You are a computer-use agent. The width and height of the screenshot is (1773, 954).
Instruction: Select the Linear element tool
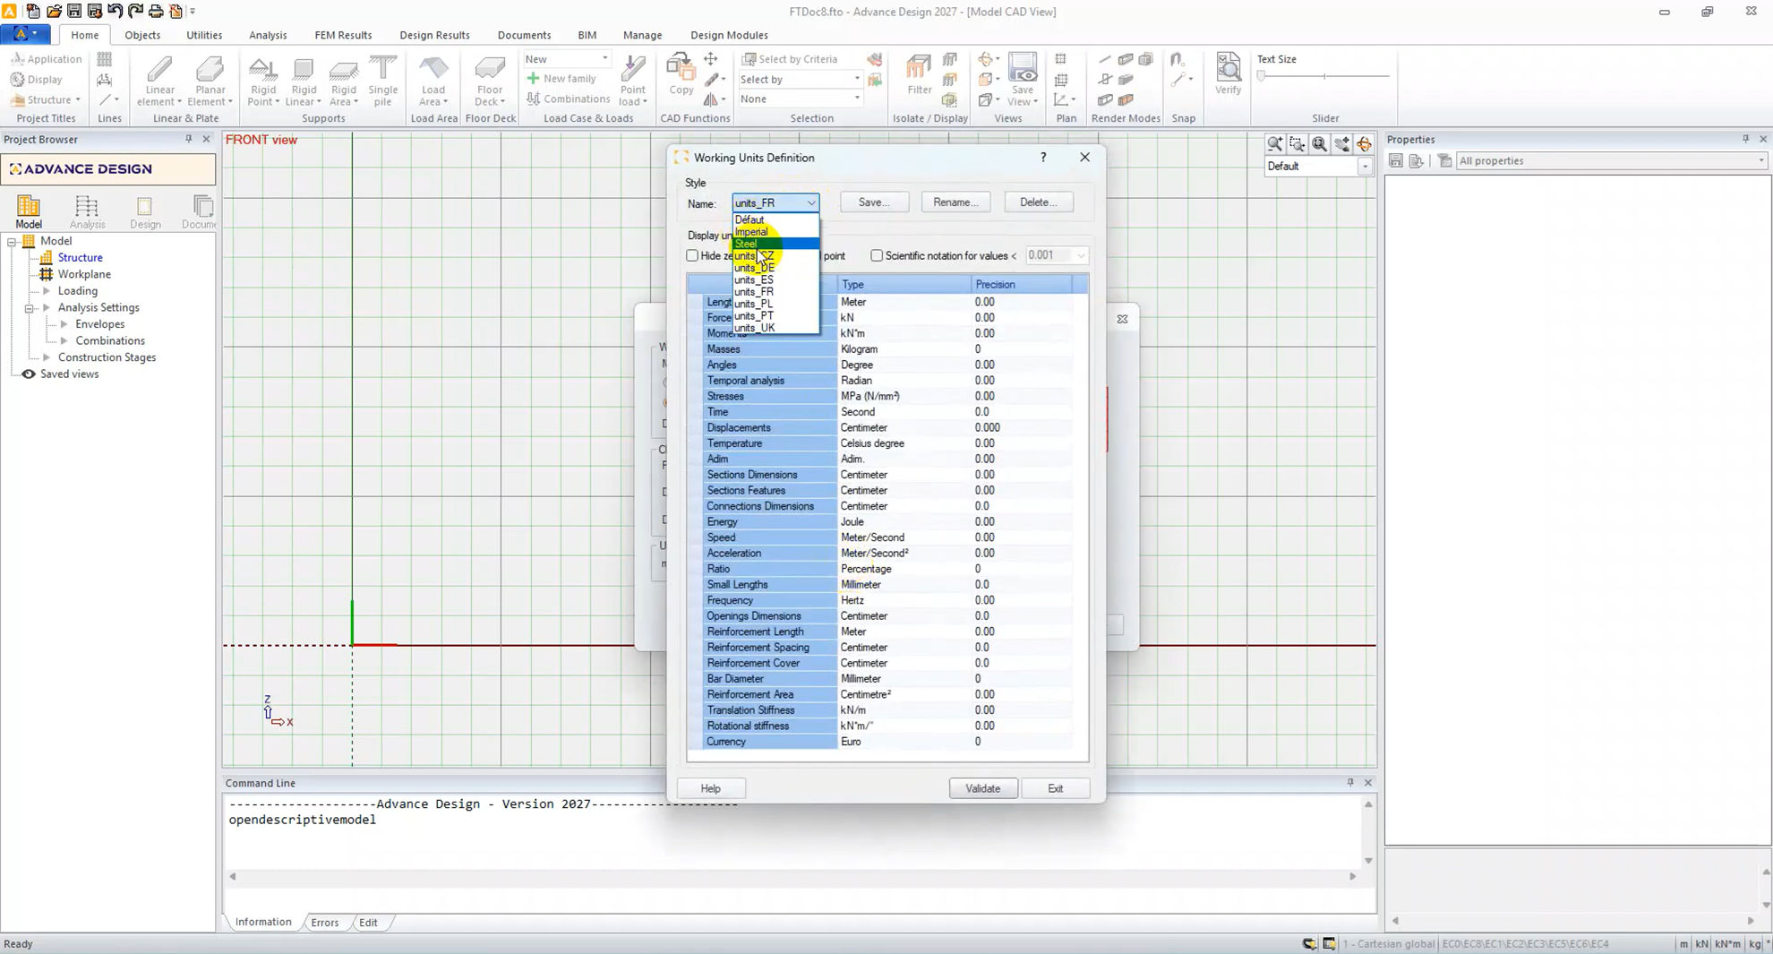159,81
